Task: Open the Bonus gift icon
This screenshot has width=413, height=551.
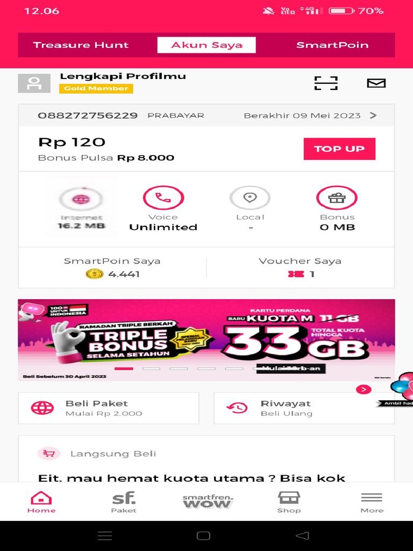Action: pos(337,197)
